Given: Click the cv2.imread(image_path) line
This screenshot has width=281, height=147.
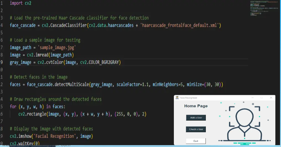Looking at the screenshot, I should pyautogui.click(x=42, y=55).
